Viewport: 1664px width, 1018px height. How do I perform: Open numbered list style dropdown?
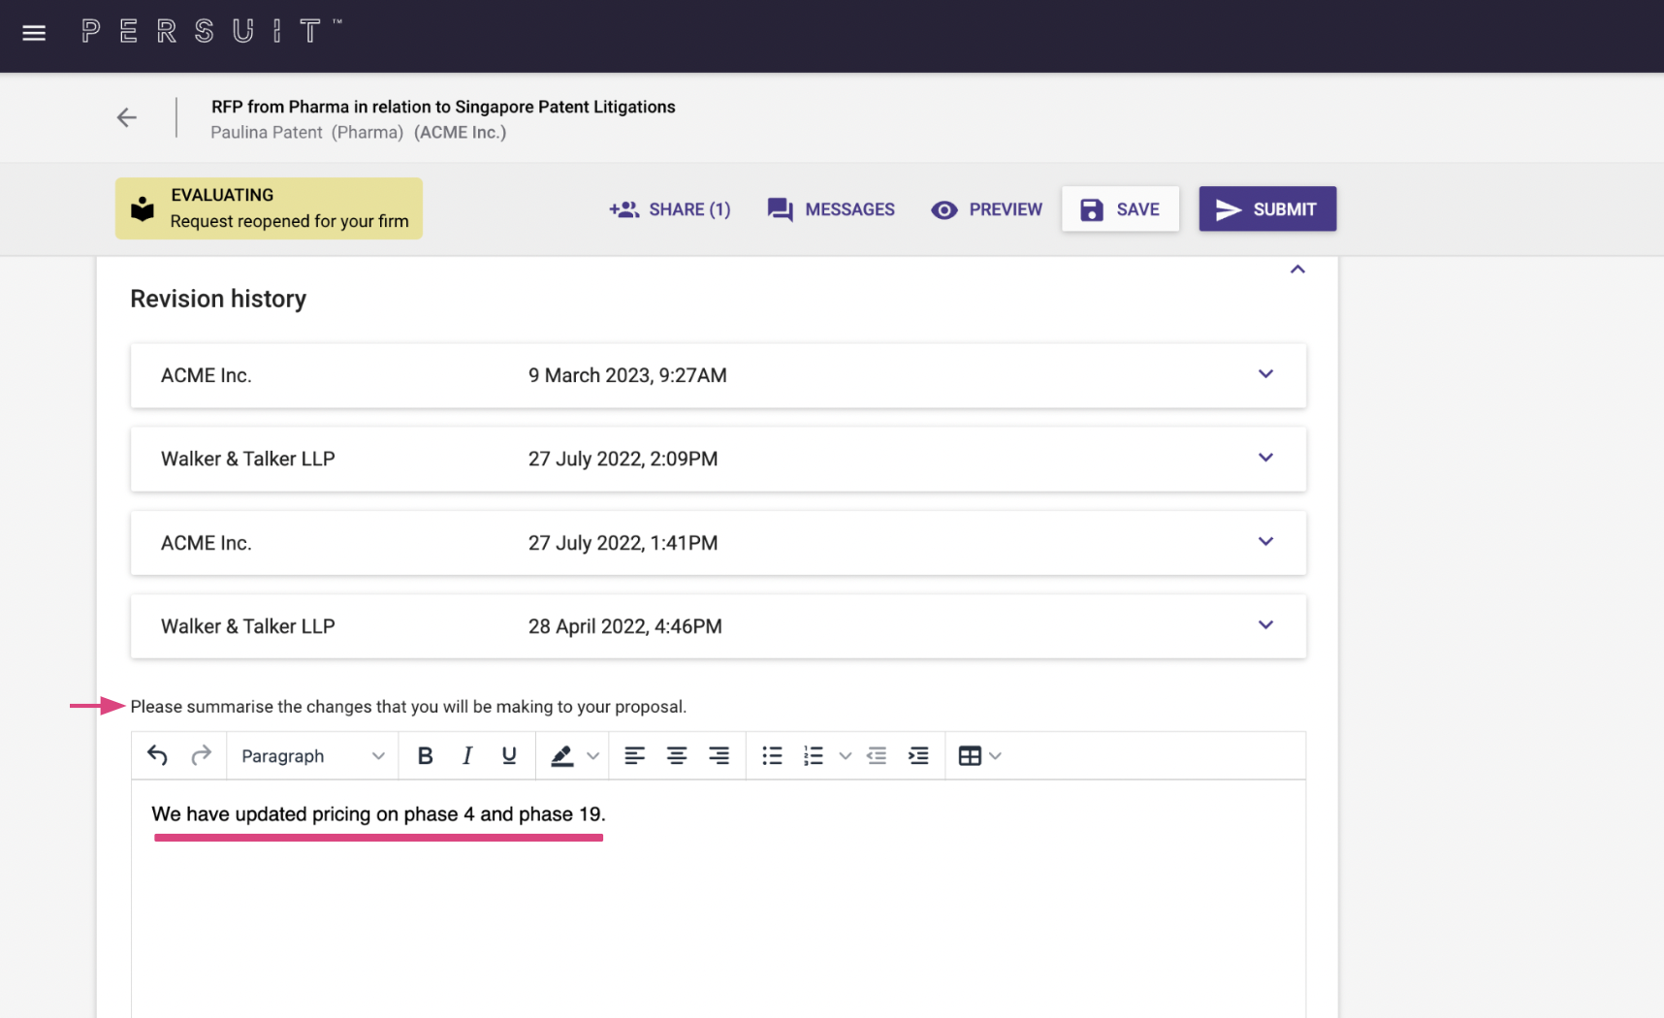click(x=845, y=756)
